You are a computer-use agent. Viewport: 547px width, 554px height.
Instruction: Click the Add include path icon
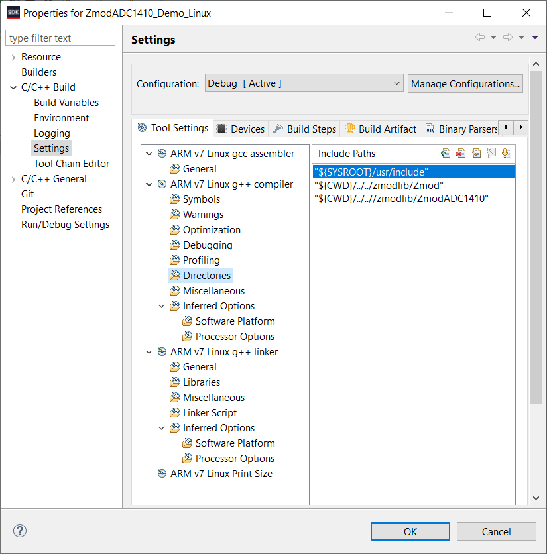pyautogui.click(x=446, y=153)
